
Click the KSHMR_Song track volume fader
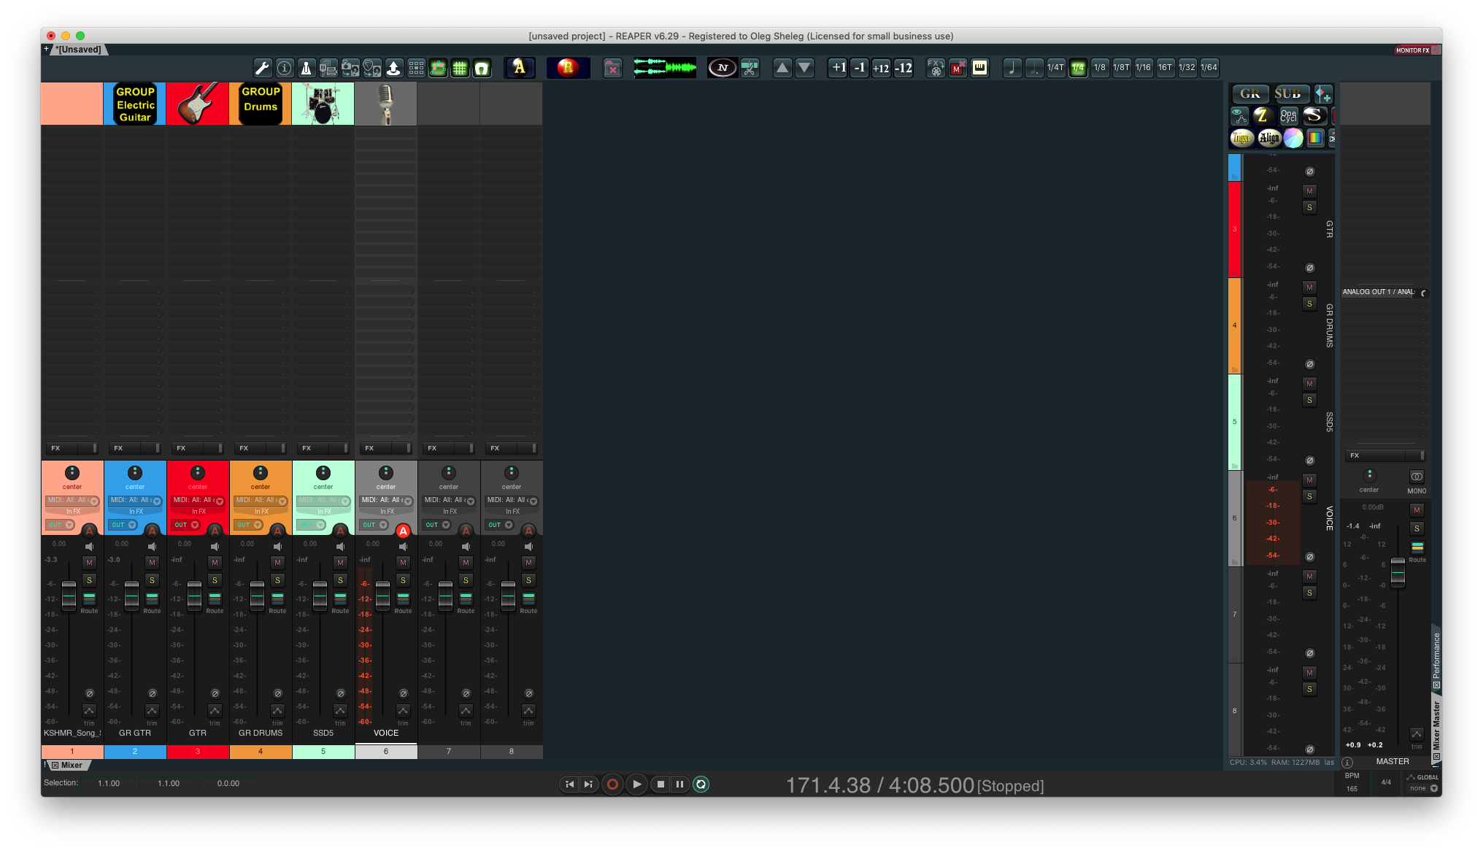pyautogui.click(x=69, y=595)
